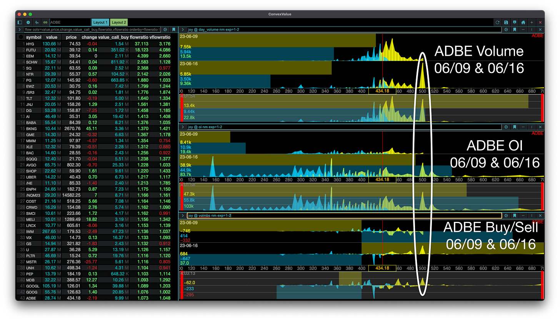Split the day_volume panel horizontally with dash icon
Image resolution: width=560 pixels, height=321 pixels.
click(x=523, y=30)
